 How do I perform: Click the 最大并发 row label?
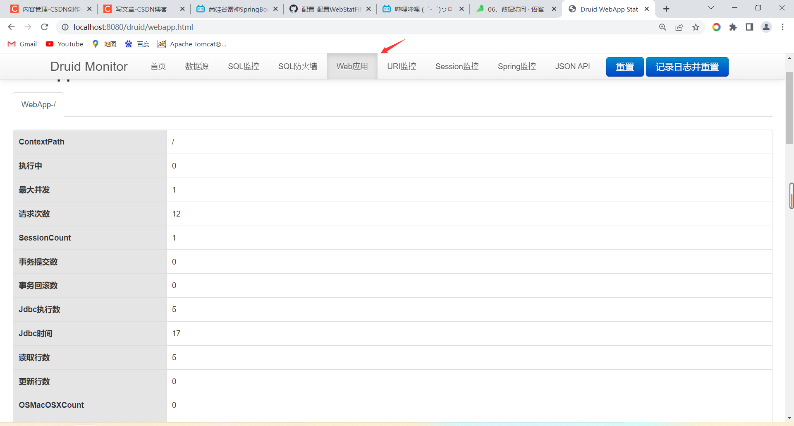click(x=34, y=190)
